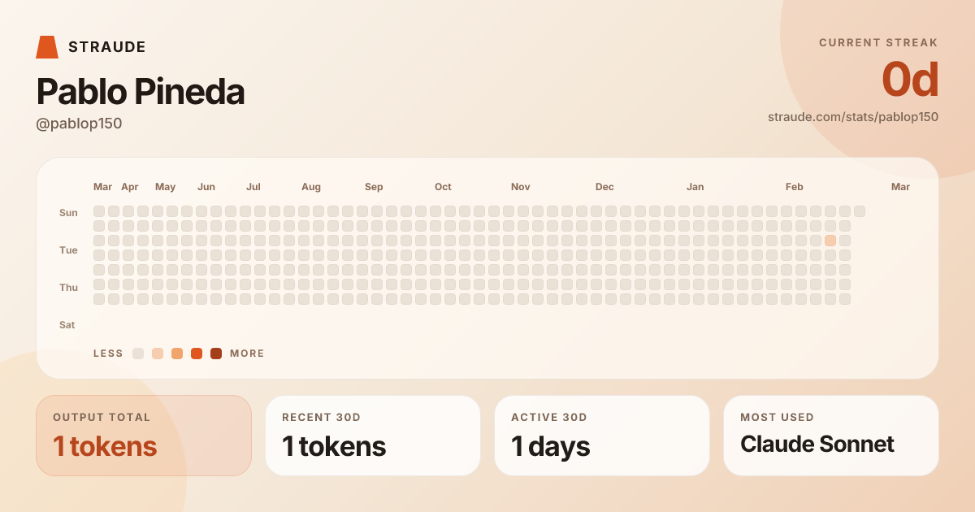Select the Output Total stats card

(x=144, y=436)
